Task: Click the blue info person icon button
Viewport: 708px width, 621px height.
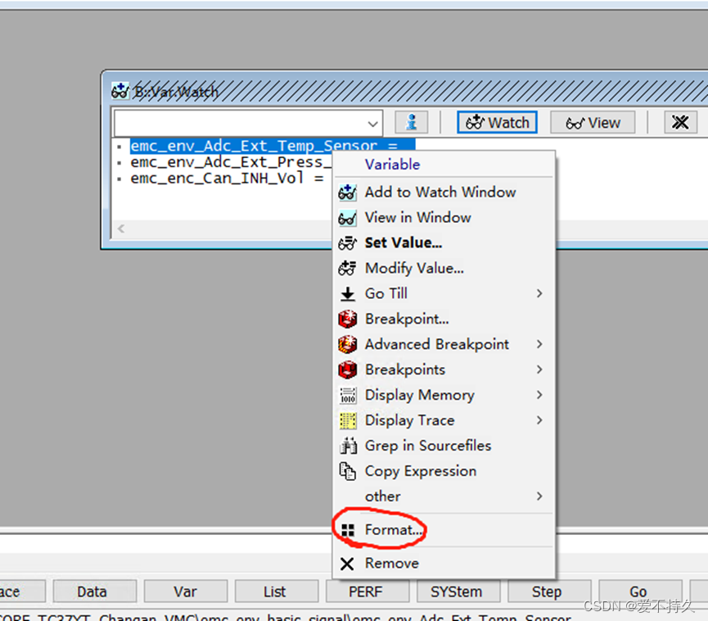Action: 412,123
